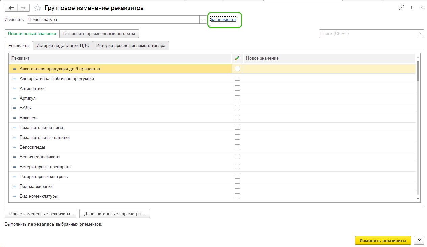Open the 63 элемента link
Screen dimensions: 427x247
click(x=223, y=20)
